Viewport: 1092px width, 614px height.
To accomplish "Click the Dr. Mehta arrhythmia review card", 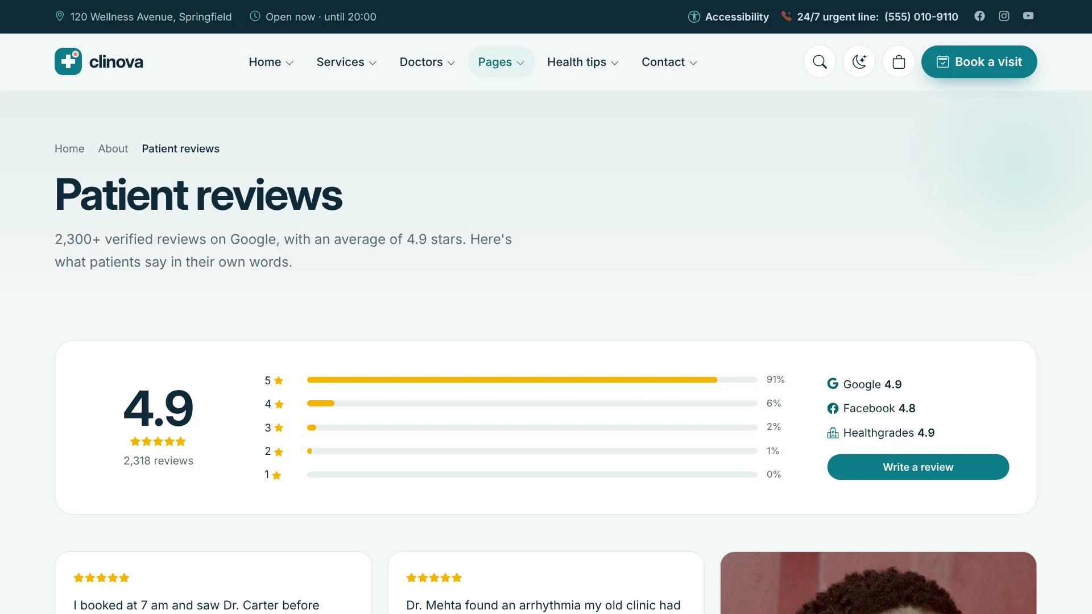I will coord(546,583).
